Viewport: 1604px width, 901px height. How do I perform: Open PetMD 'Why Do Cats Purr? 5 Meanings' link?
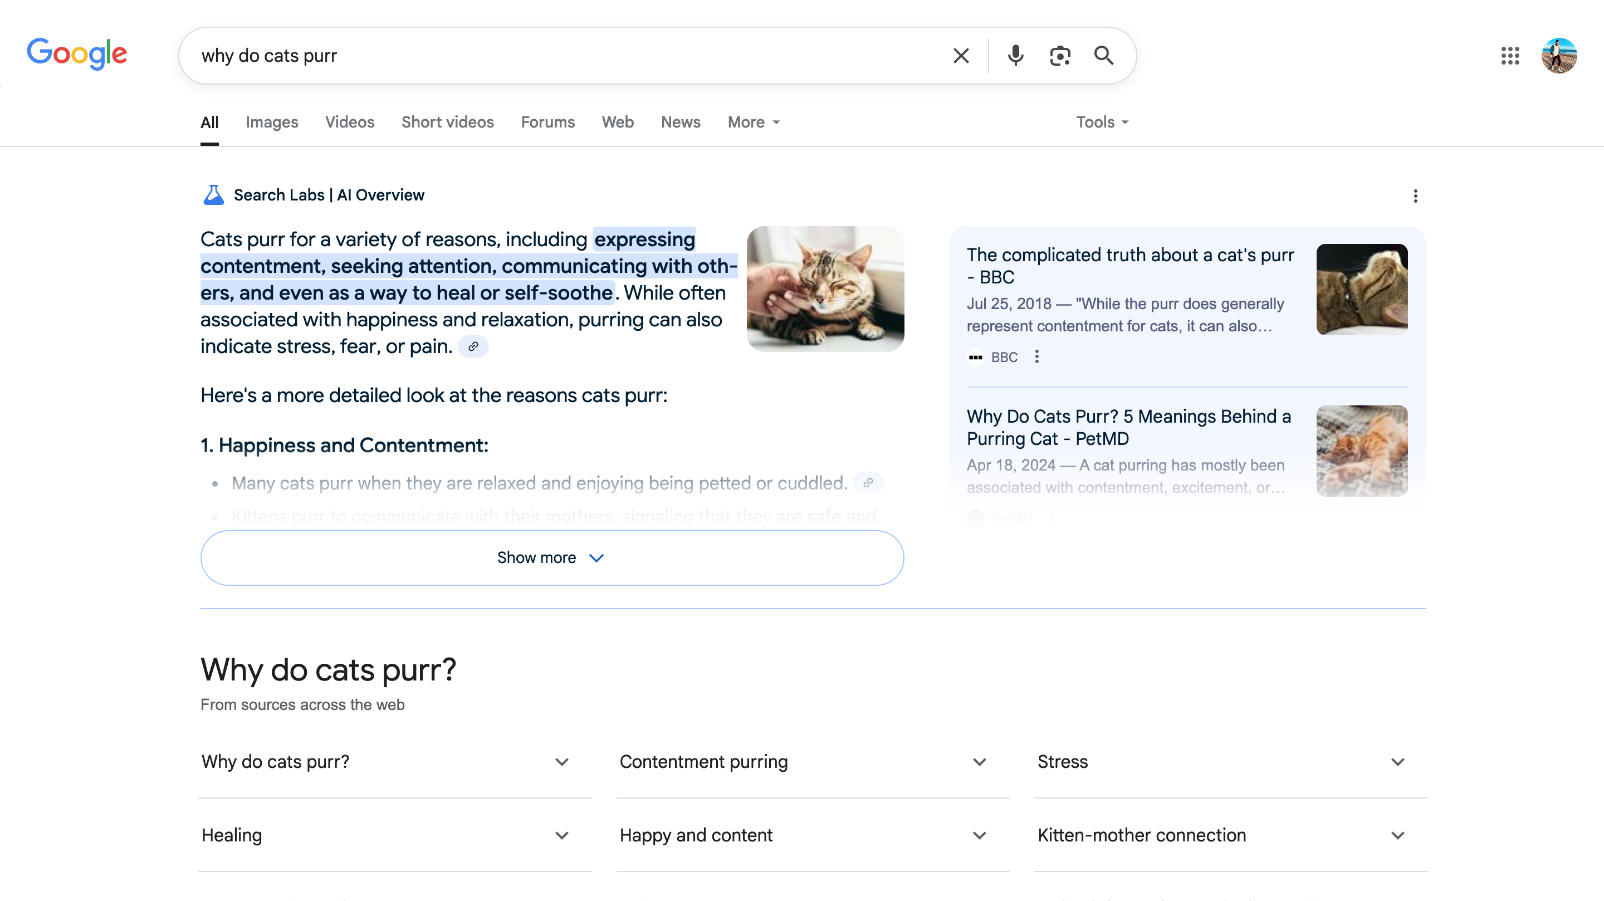[x=1128, y=427]
